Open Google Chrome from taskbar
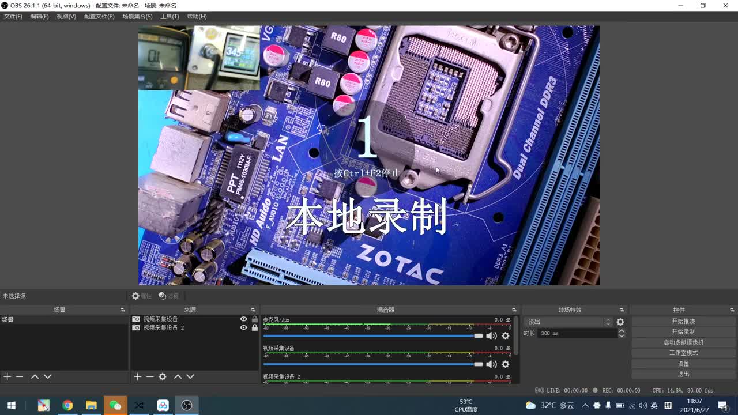The width and height of the screenshot is (738, 415). pos(67,405)
